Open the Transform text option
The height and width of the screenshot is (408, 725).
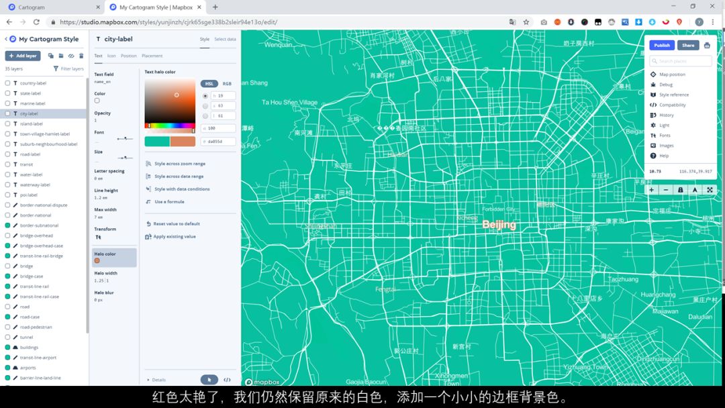99,236
